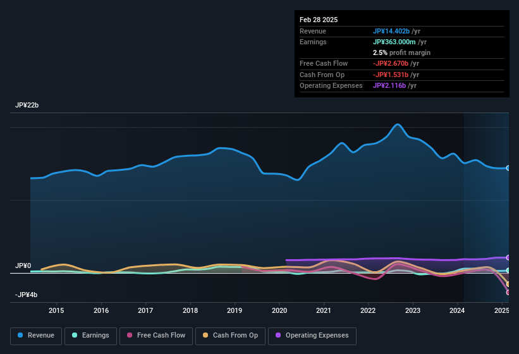519x354 pixels.
Task: Click the Free Cash Flow label in tooltip
Action: 324,63
